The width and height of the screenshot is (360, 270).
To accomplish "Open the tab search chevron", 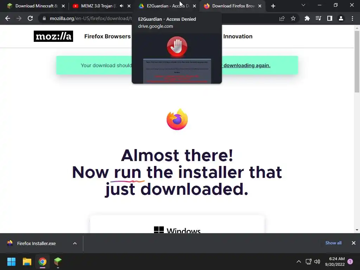I will point(303,5).
